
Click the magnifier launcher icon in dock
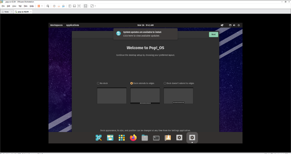point(98,138)
